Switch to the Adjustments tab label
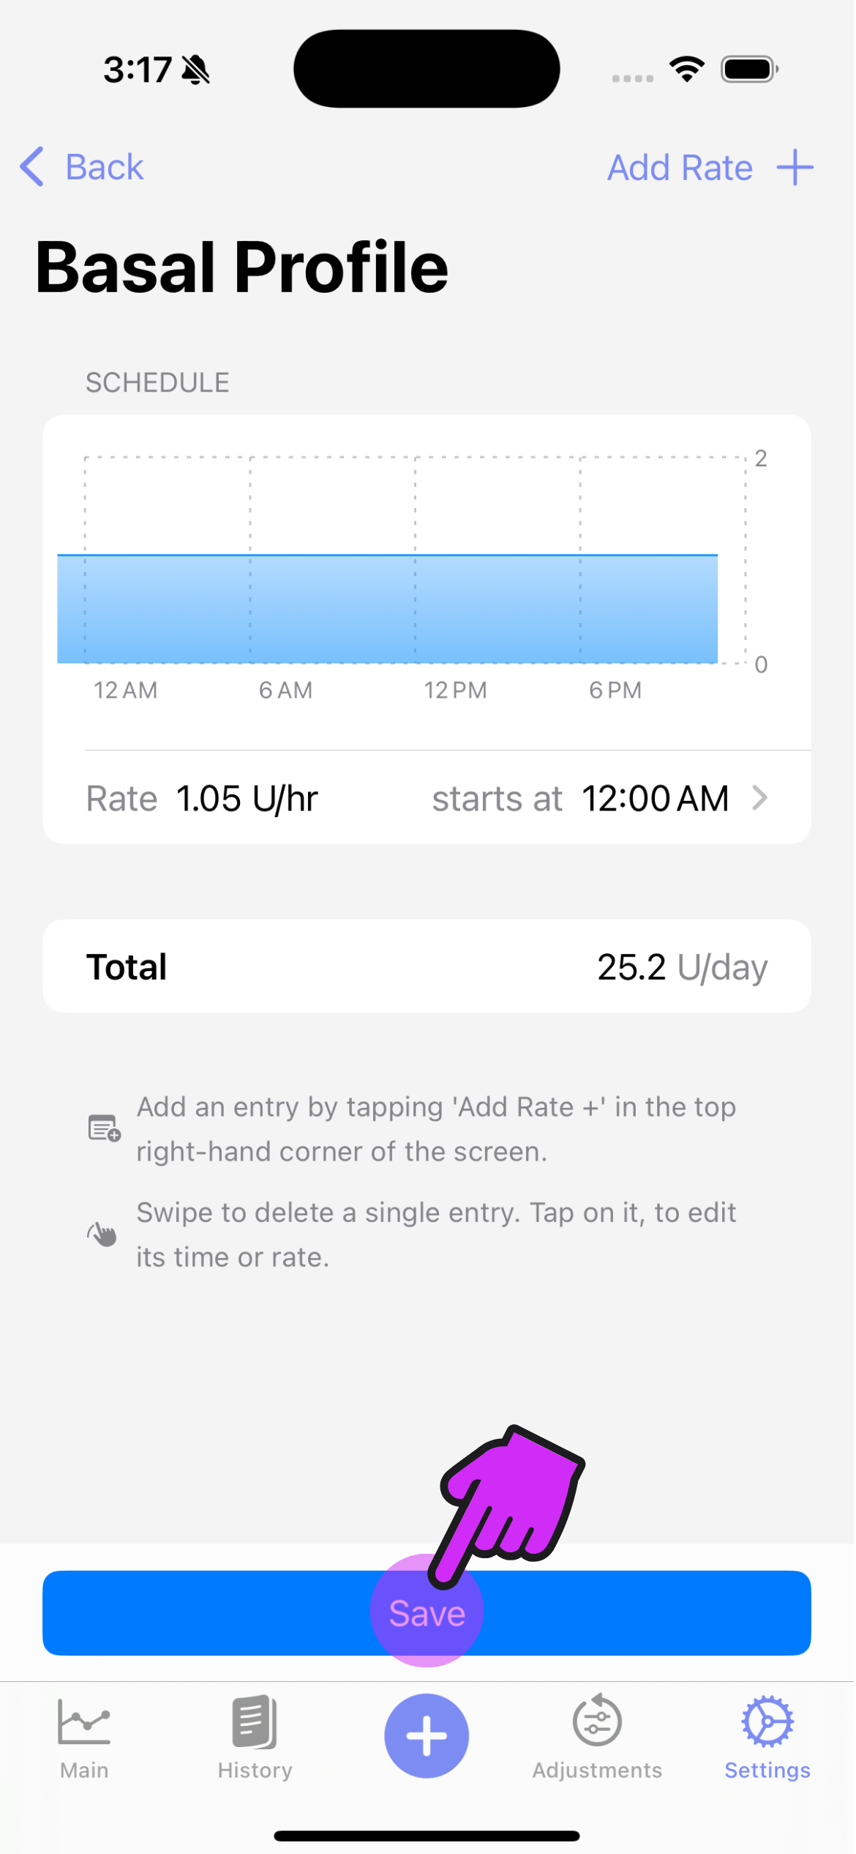Screen dimensions: 856x1854 tap(597, 1770)
